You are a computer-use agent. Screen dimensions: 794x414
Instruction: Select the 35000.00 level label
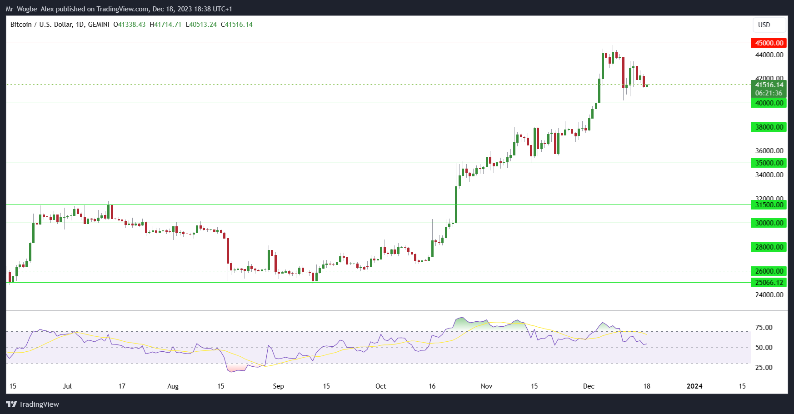tap(769, 163)
